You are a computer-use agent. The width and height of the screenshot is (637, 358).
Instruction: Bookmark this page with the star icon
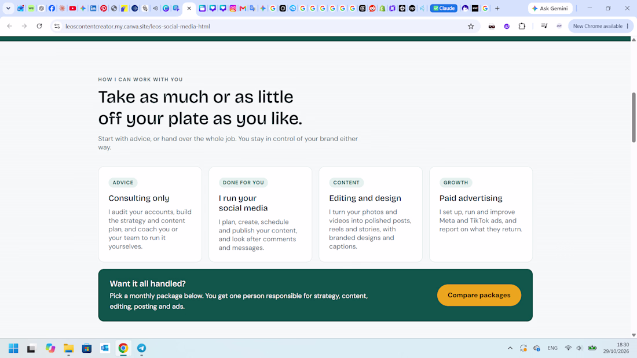tap(471, 27)
